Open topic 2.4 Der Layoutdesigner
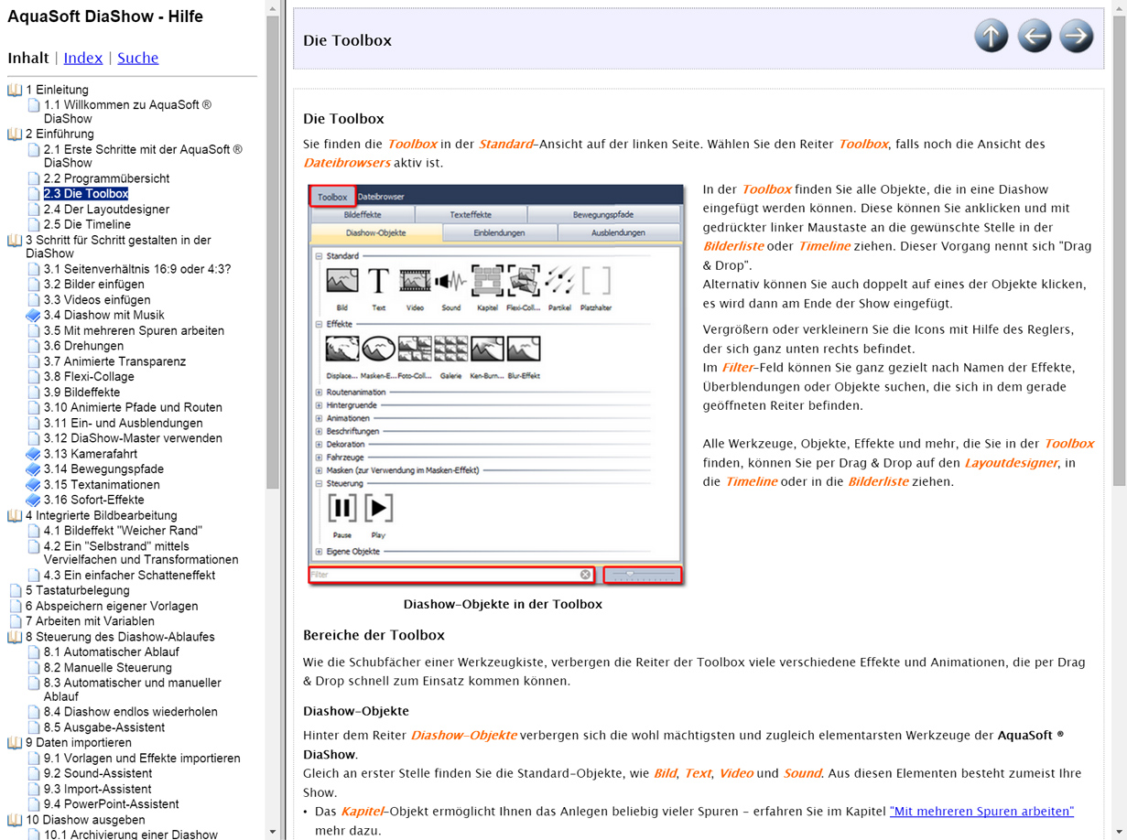The width and height of the screenshot is (1127, 840). [x=106, y=210]
